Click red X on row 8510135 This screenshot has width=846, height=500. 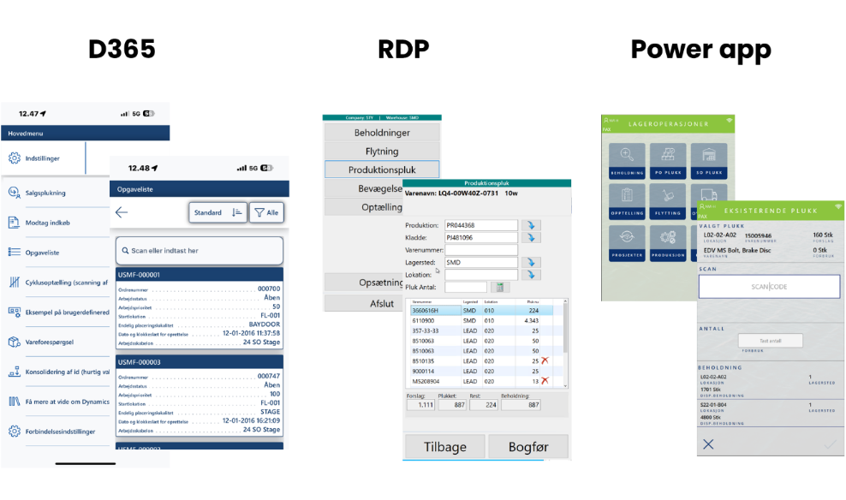click(545, 360)
